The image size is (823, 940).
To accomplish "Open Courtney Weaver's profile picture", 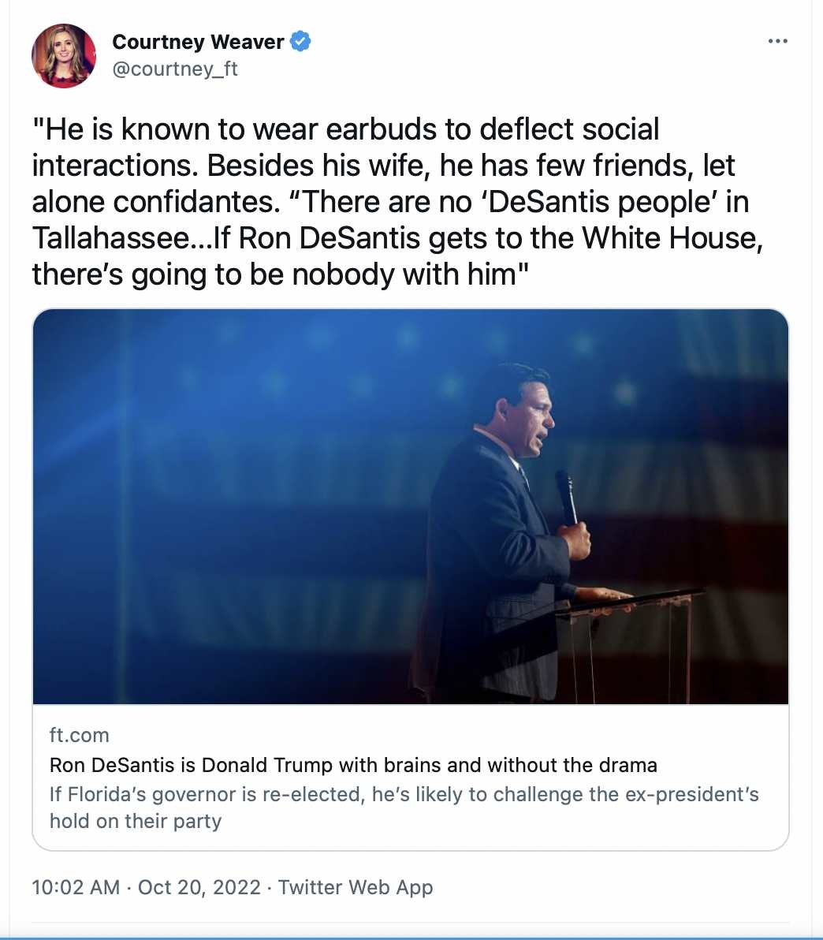I will point(64,56).
